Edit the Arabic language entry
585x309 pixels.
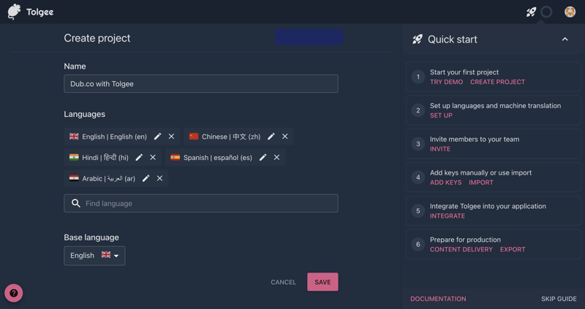click(146, 178)
